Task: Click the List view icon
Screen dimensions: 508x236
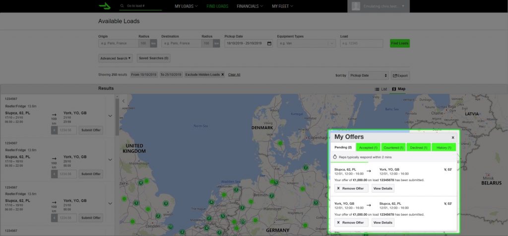Action: (377, 89)
